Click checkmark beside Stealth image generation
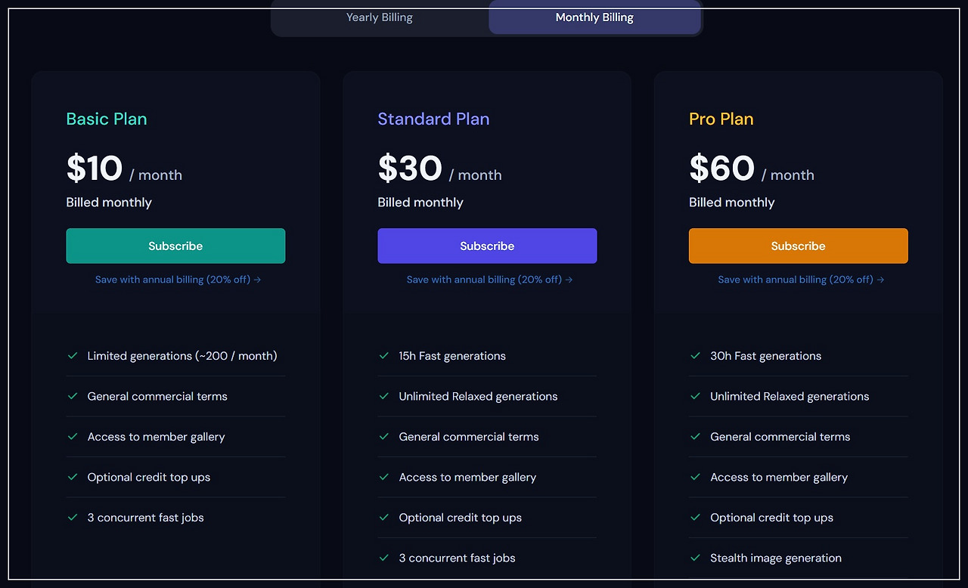Screen dimensions: 968x588 pyautogui.click(x=695, y=558)
